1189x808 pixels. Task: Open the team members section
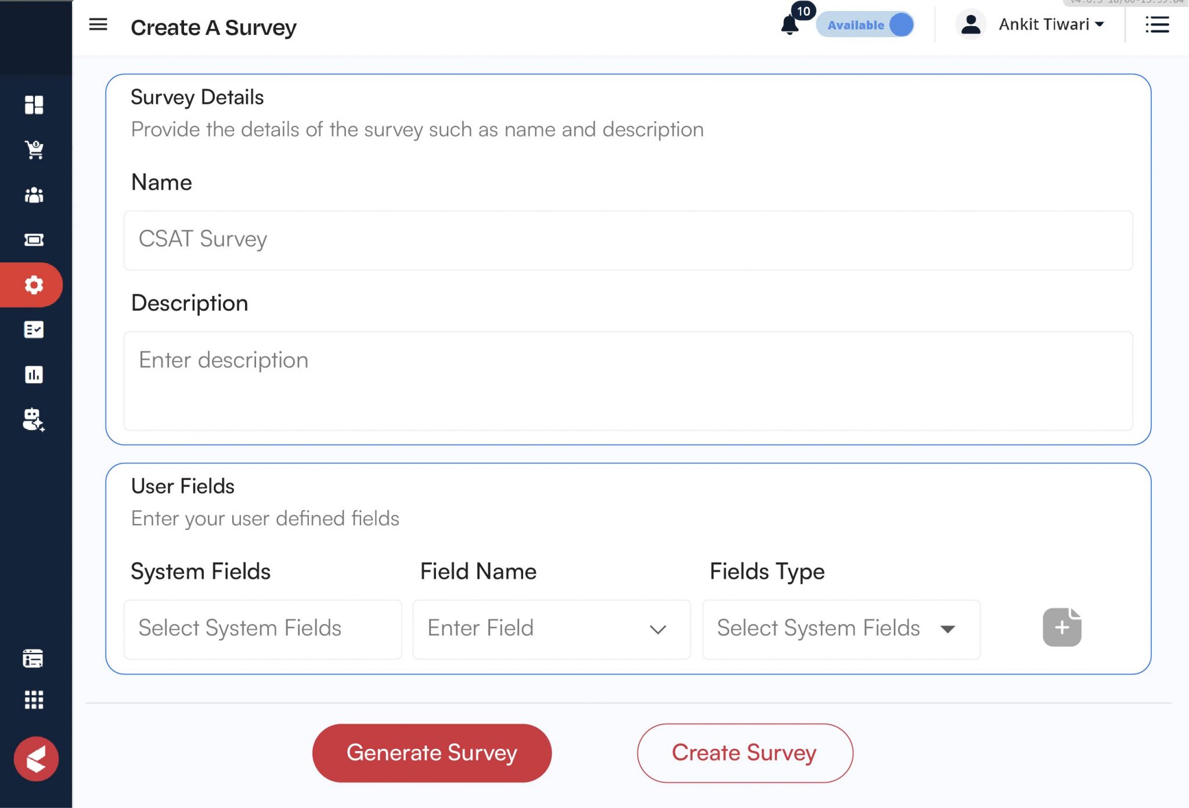[35, 195]
